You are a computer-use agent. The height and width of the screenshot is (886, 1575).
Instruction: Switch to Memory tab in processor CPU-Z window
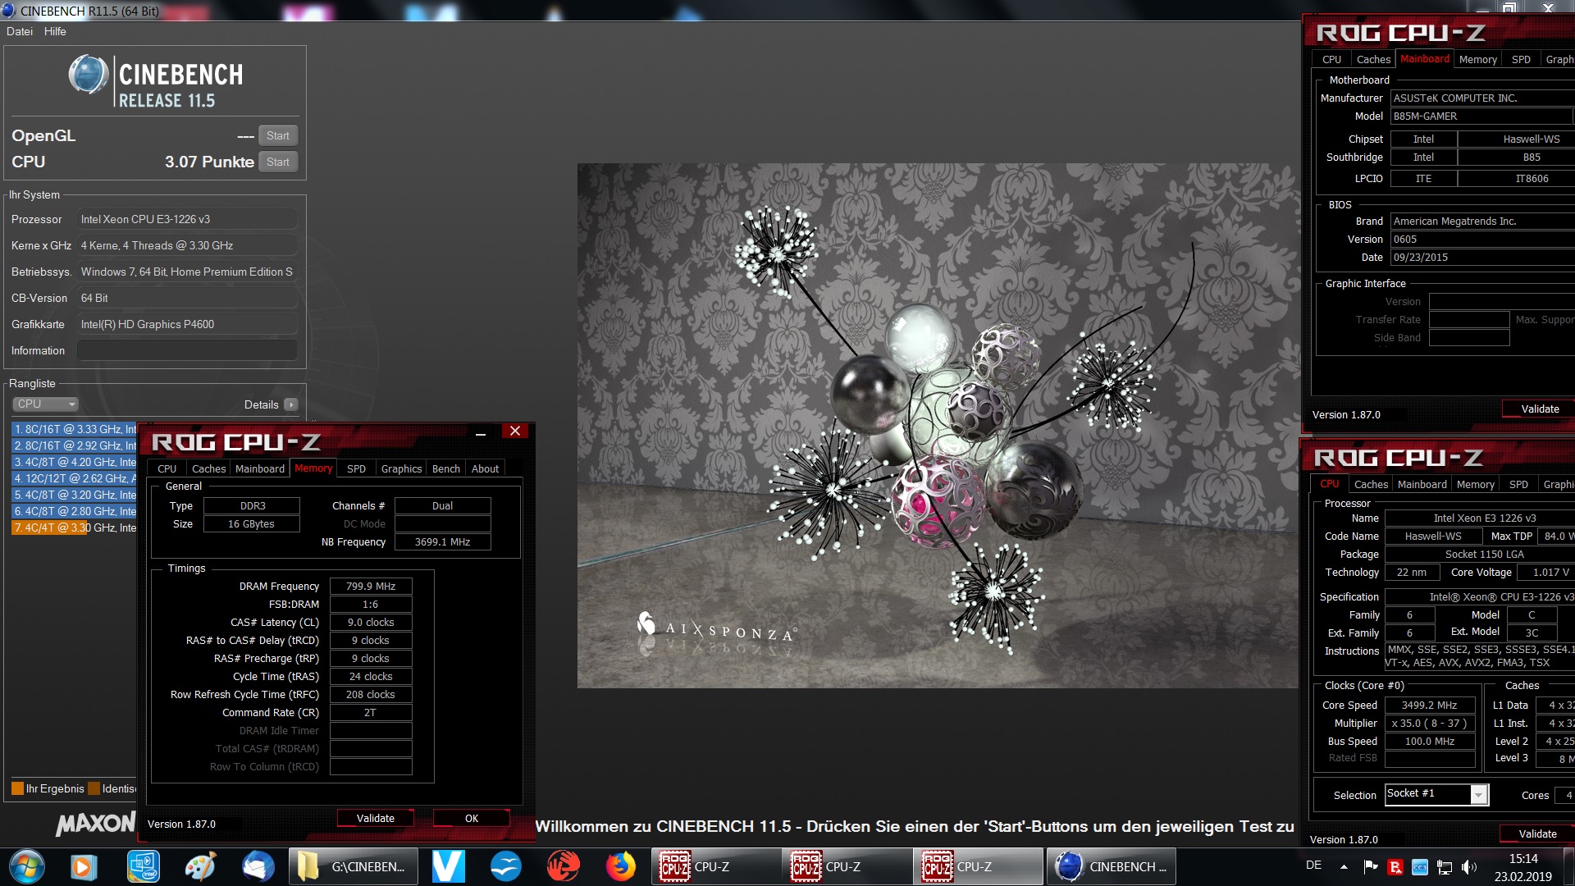pyautogui.click(x=1476, y=484)
